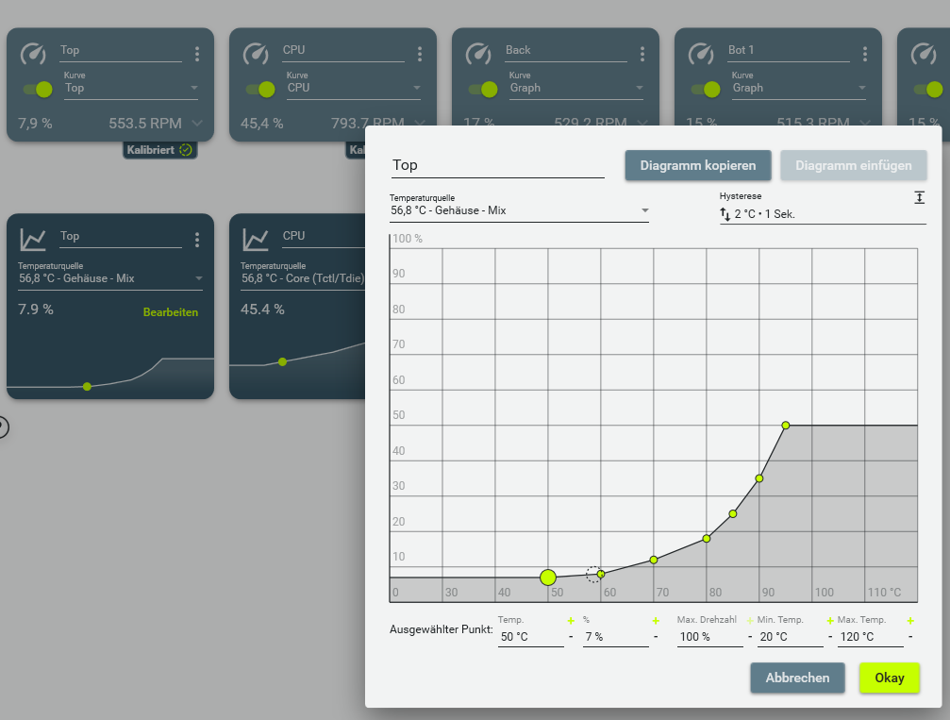
Task: Edit the Bot 1 fan card name field
Action: tap(789, 51)
